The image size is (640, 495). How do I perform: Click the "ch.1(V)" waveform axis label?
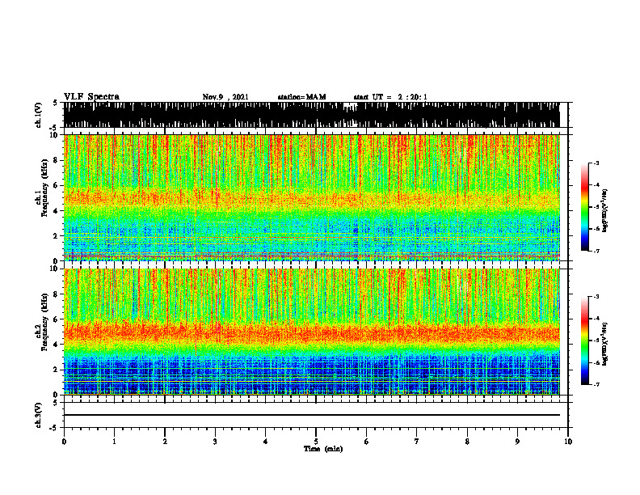click(x=38, y=115)
